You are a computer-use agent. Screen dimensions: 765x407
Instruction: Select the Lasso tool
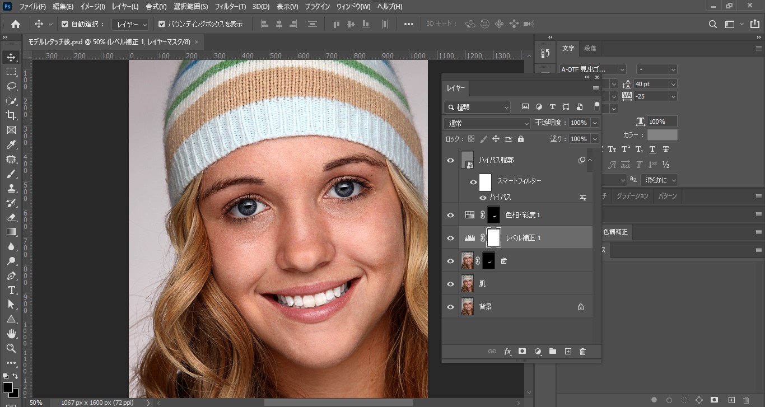tap(11, 86)
